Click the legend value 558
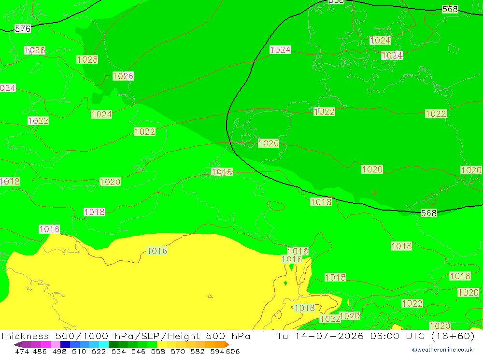This screenshot has height=354, width=483. pos(158,351)
